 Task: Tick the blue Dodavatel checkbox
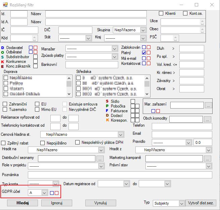click(x=31, y=47)
